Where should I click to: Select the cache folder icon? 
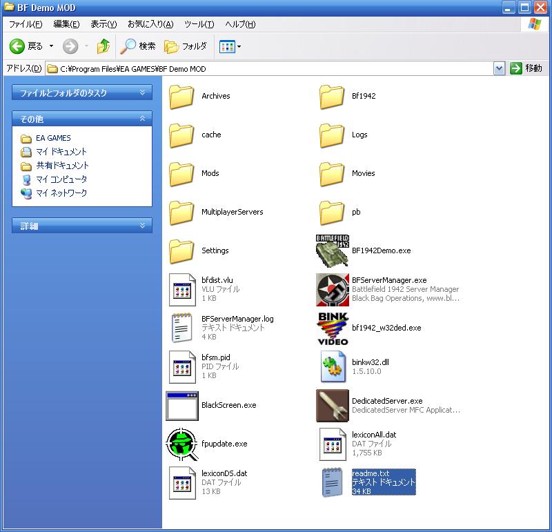181,135
